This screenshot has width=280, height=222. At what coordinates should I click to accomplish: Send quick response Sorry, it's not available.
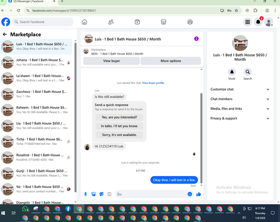[x=119, y=135]
